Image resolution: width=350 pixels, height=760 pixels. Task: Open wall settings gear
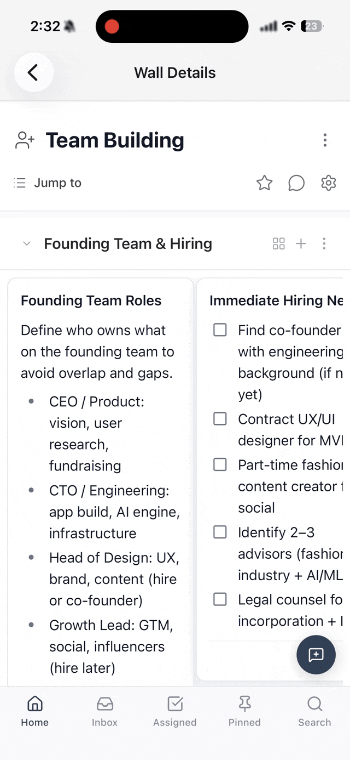328,183
